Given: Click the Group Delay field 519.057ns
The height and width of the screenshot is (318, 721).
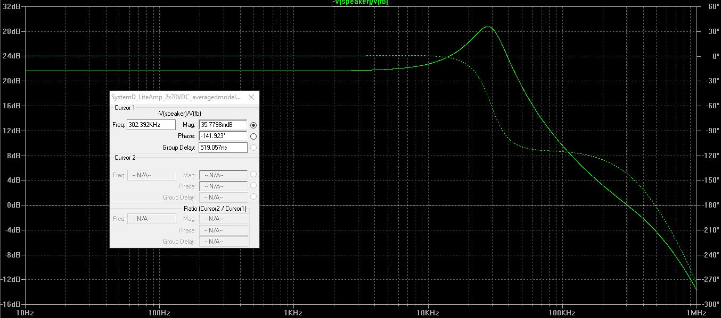Looking at the screenshot, I should pos(223,148).
